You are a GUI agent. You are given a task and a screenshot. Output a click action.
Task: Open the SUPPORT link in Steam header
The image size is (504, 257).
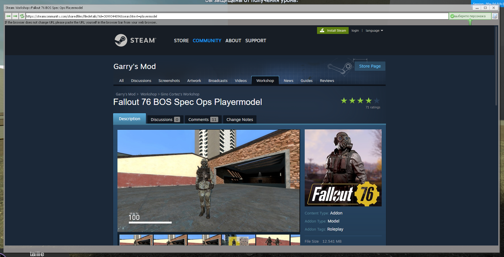click(x=256, y=41)
